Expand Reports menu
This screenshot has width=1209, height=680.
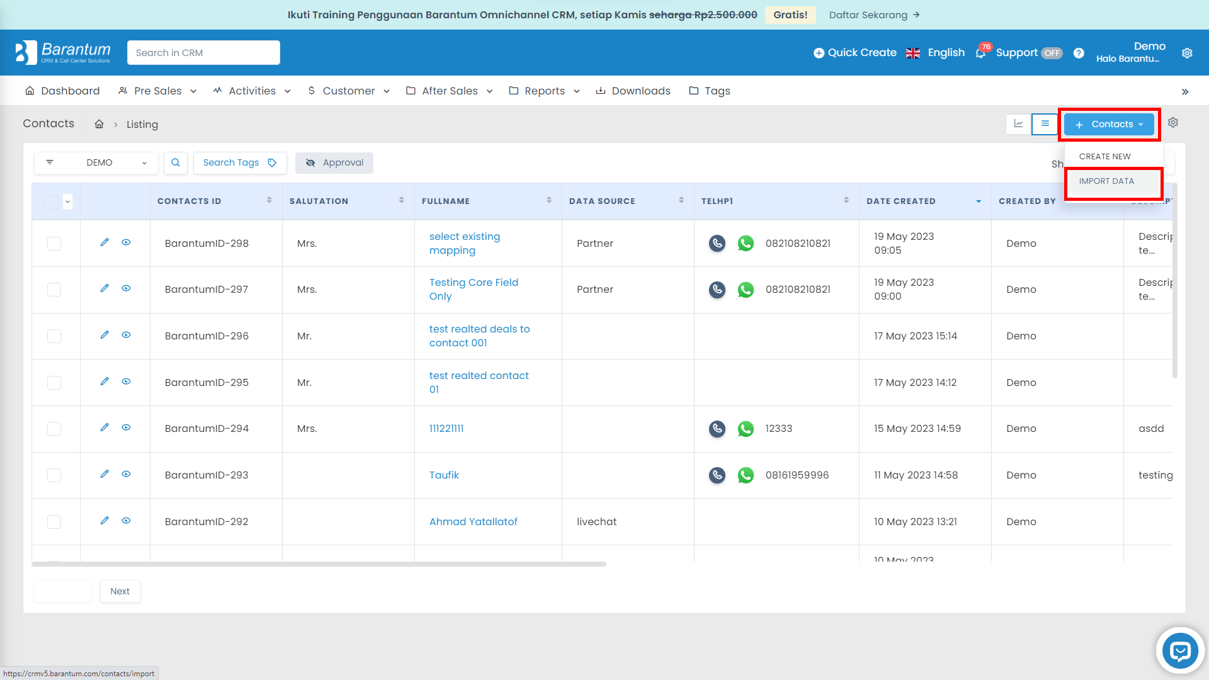point(545,91)
